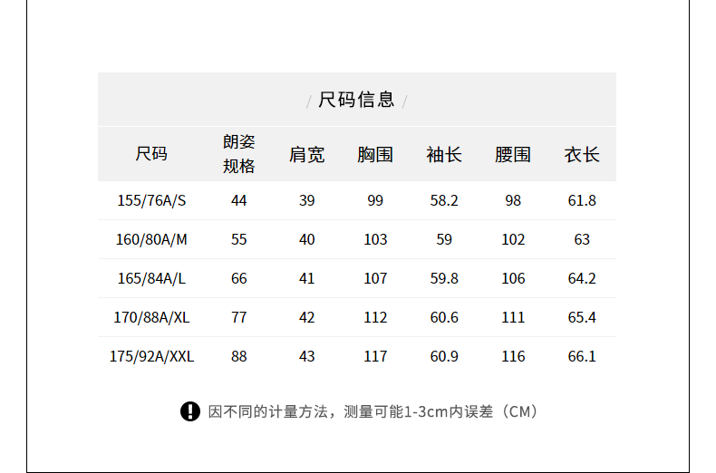
Task: Click the 175/92A/XXL size row label
Action: (151, 356)
